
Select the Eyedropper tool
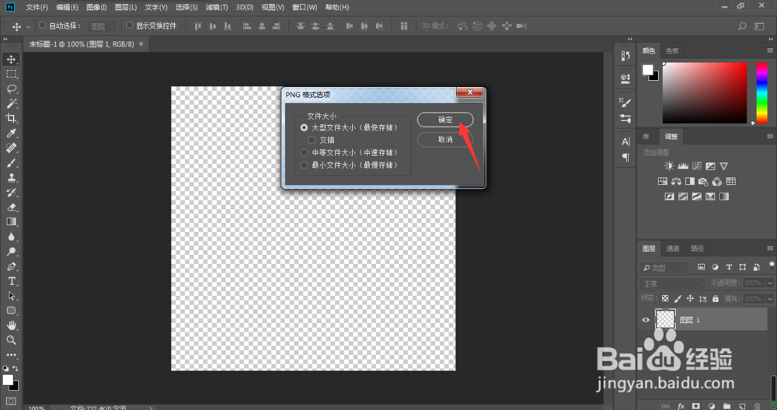(x=11, y=134)
